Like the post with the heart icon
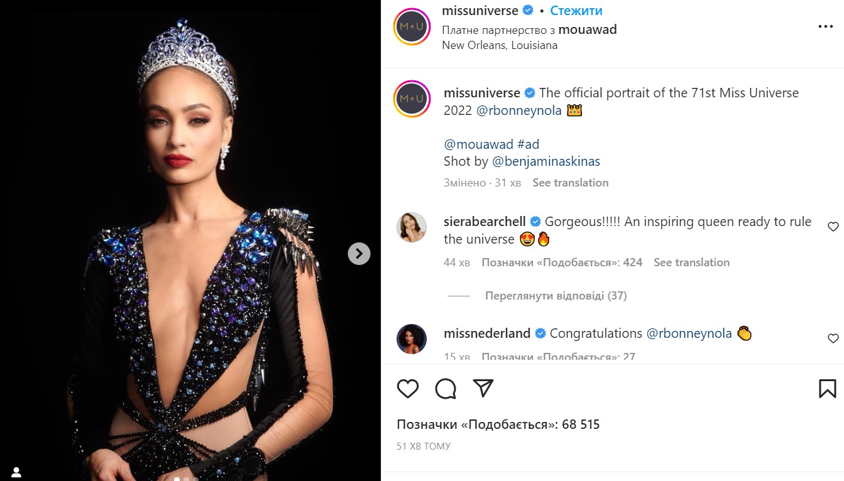The width and height of the screenshot is (844, 481). click(x=408, y=389)
